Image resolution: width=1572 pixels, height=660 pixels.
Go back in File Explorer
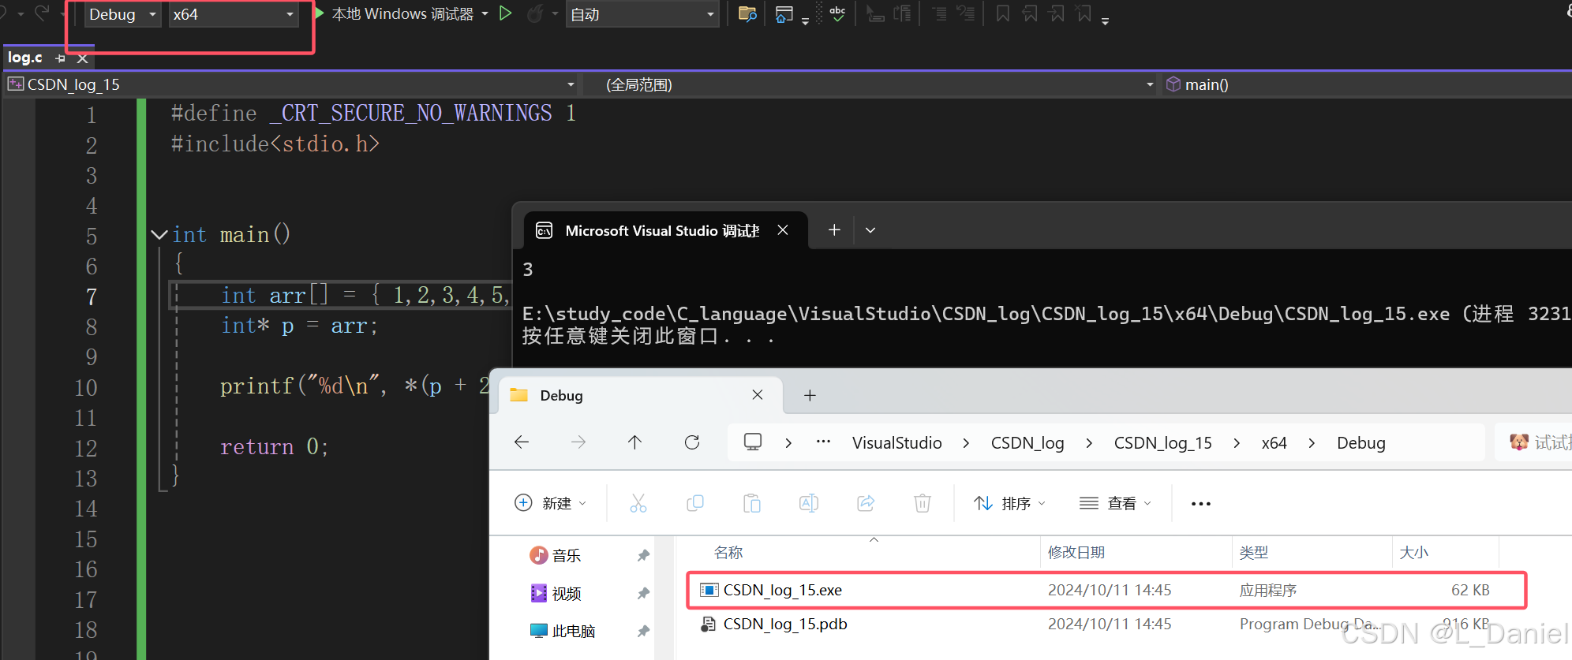coord(522,442)
